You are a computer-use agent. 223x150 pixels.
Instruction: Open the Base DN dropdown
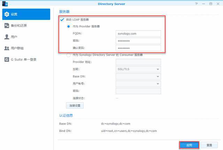[138, 76]
